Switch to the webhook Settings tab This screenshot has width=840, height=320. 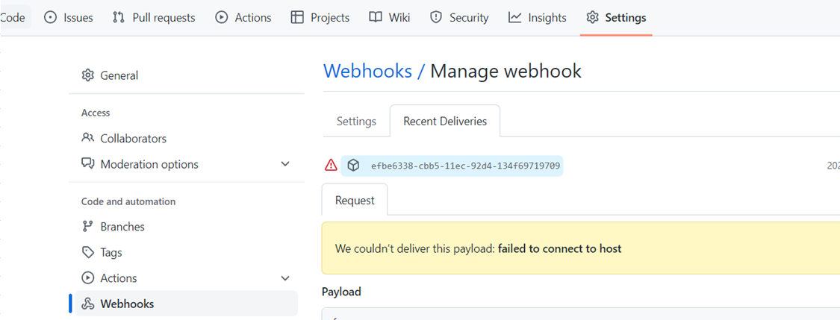356,122
